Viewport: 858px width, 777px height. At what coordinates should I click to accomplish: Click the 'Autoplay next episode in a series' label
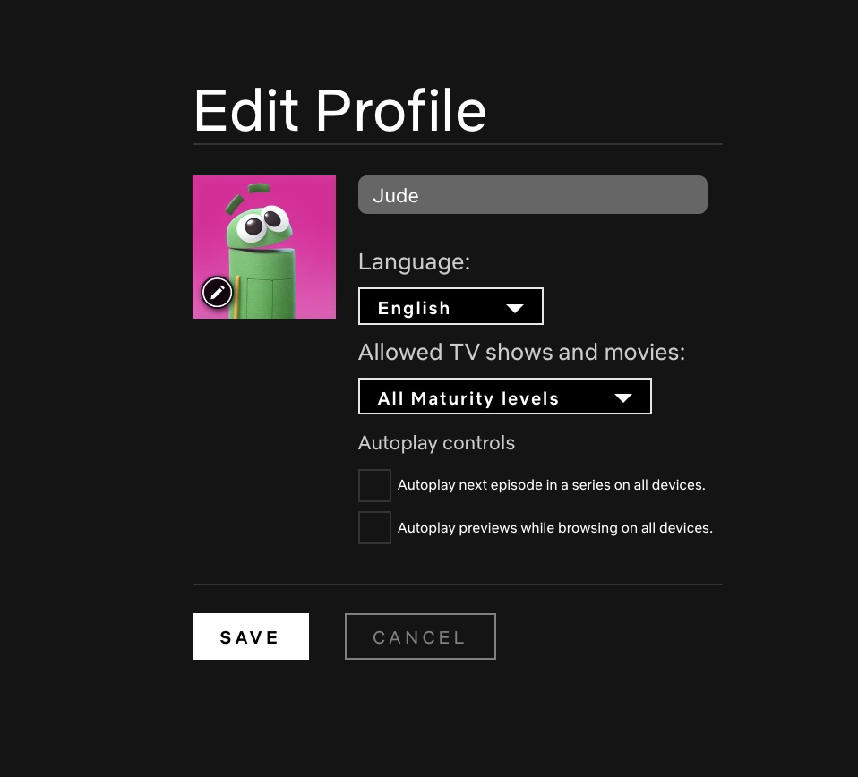click(551, 485)
